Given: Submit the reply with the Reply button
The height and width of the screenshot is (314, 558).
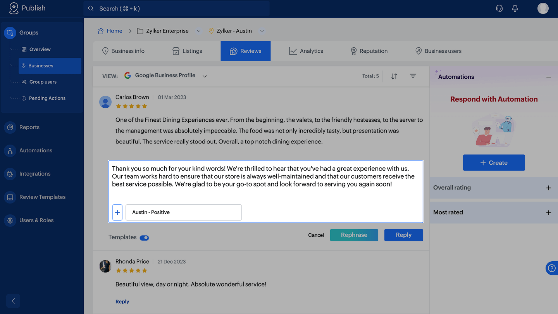Looking at the screenshot, I should [x=404, y=235].
